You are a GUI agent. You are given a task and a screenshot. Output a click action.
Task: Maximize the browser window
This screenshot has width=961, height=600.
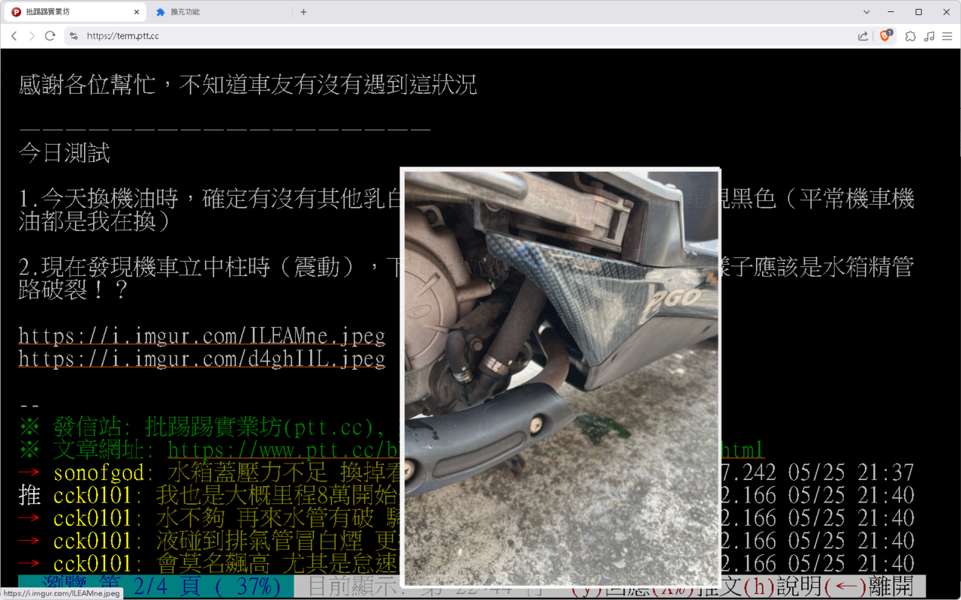918,12
